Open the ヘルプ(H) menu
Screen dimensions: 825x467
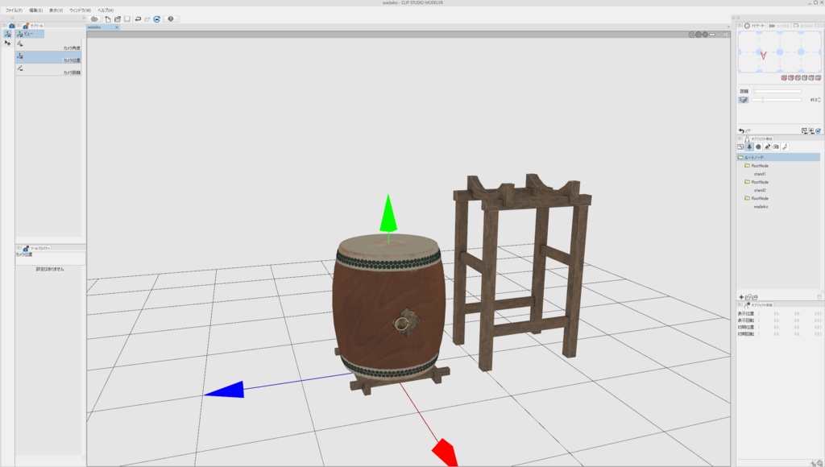(x=106, y=10)
